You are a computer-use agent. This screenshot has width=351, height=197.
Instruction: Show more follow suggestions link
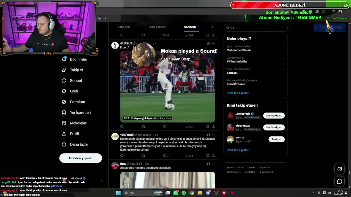pyautogui.click(x=237, y=150)
